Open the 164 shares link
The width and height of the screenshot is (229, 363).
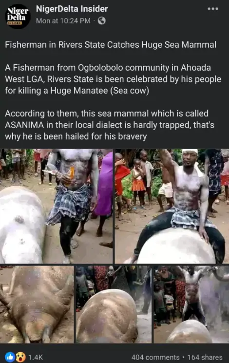tap(205, 357)
